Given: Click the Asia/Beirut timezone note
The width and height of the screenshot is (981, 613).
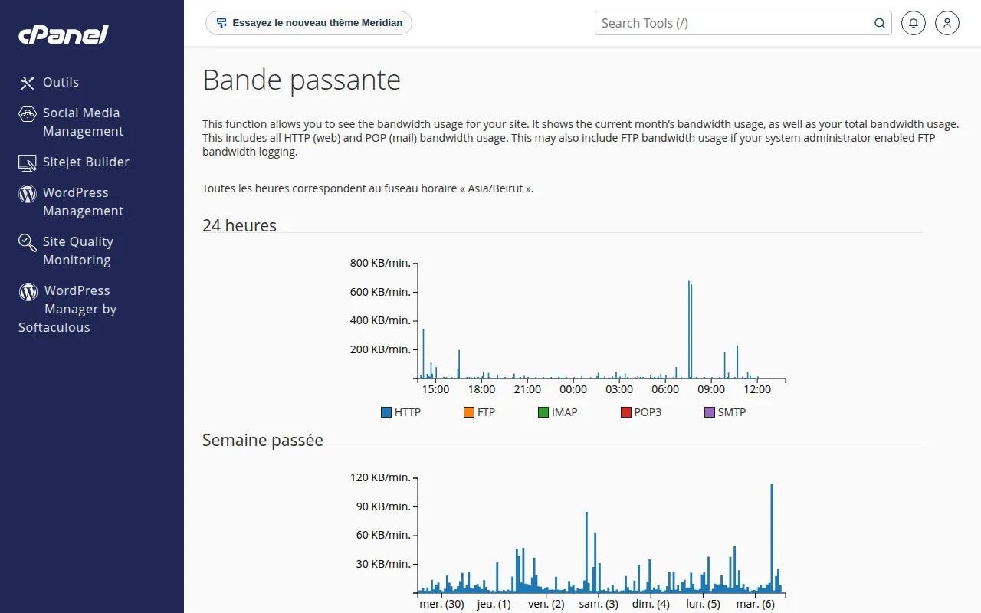Looking at the screenshot, I should 368,188.
